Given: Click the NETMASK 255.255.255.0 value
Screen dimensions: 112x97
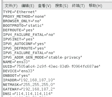Looking at the screenshot, I should pos(38,85).
